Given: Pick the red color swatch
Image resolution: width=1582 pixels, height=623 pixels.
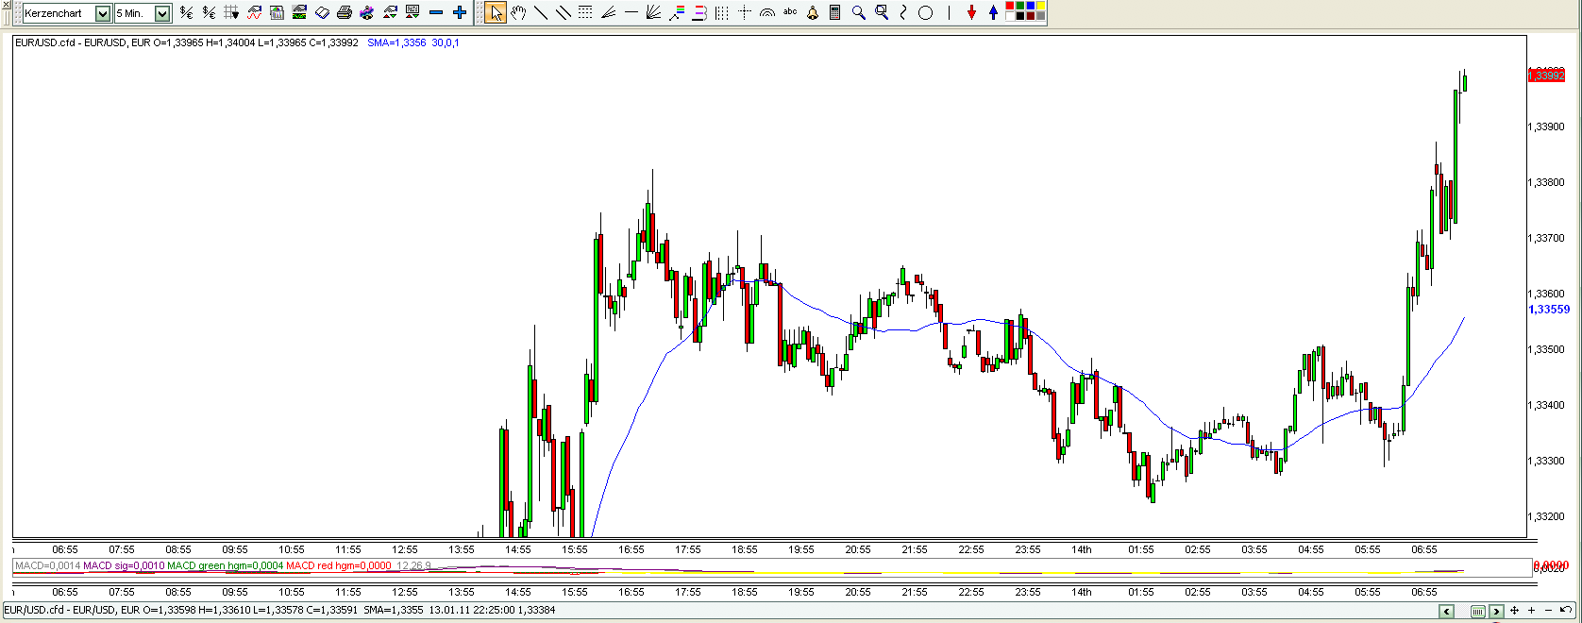Looking at the screenshot, I should [1009, 7].
